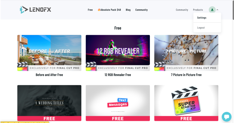The image size is (234, 123).
Task: Open the 4 Wedding Titles thumbnail
Action: click(x=49, y=103)
